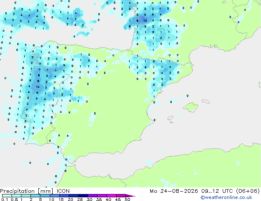The height and width of the screenshot is (201, 261).
Task: Click the legend arrow tip beyond 50
Action: pyautogui.click(x=130, y=196)
